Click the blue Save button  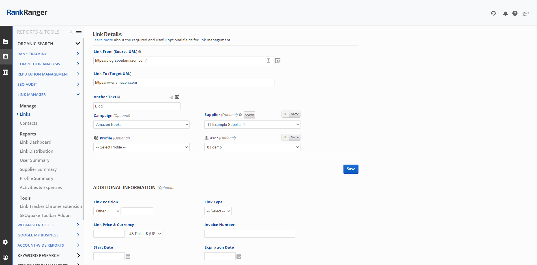(351, 169)
